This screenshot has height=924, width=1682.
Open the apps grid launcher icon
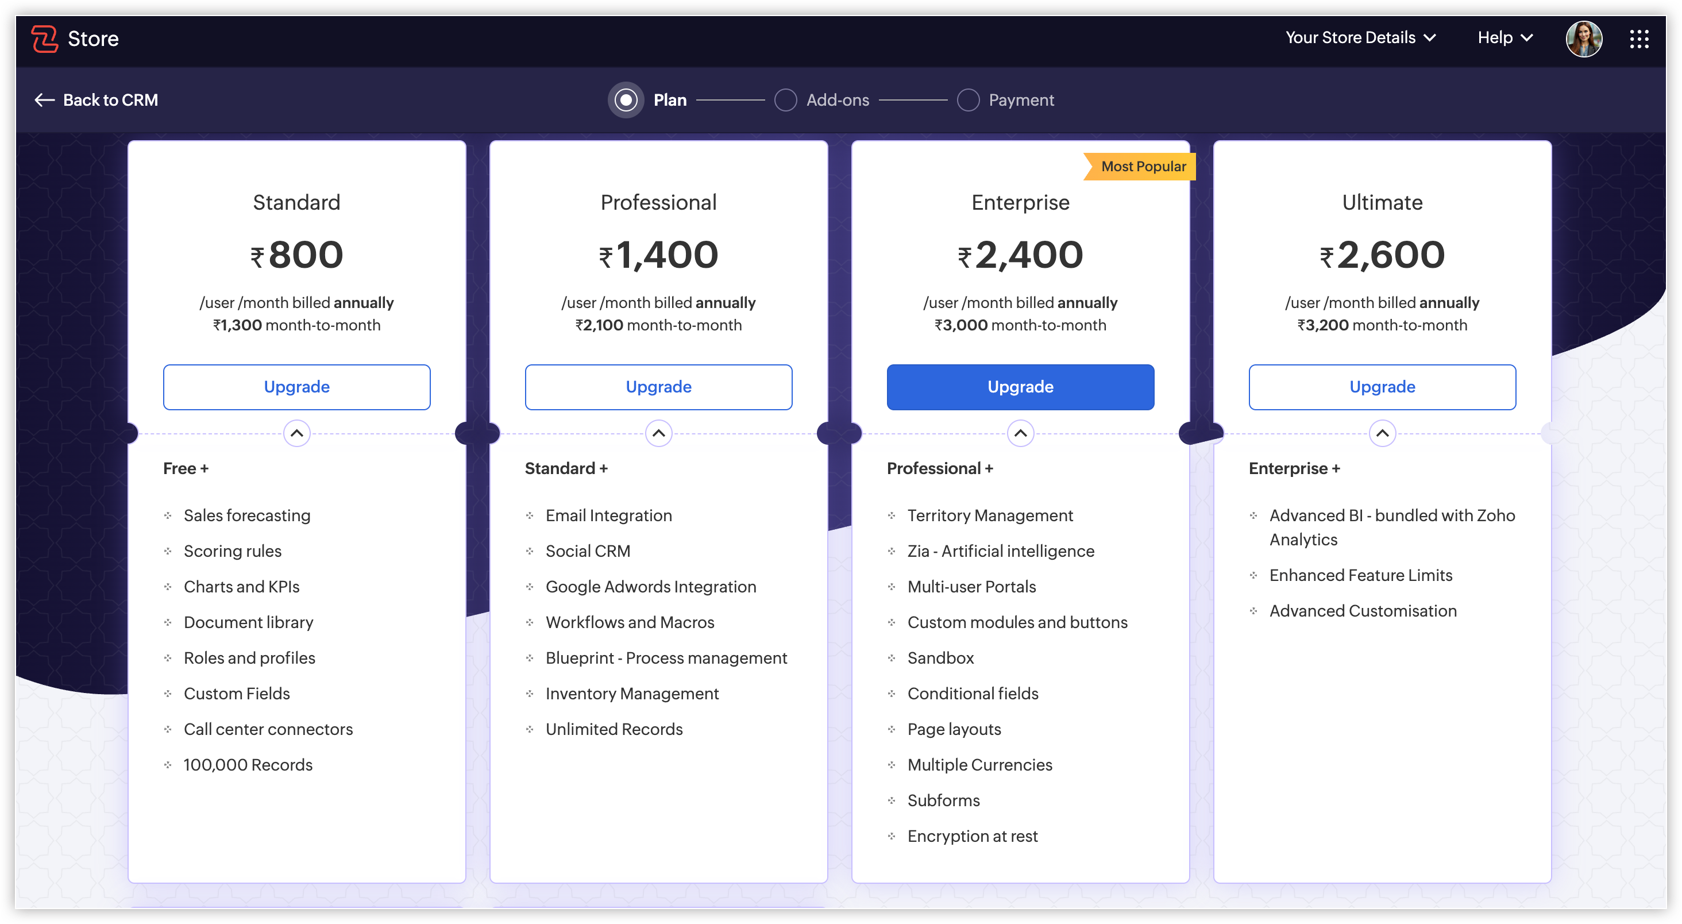coord(1638,38)
